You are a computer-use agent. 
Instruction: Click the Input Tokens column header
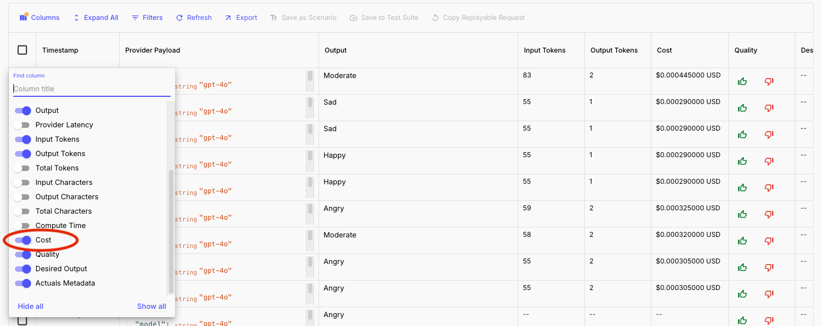click(x=544, y=50)
